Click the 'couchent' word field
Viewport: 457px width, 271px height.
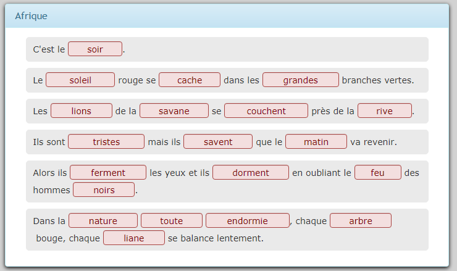pyautogui.click(x=266, y=110)
